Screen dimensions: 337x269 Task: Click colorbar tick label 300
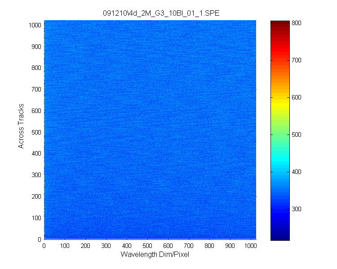297,209
